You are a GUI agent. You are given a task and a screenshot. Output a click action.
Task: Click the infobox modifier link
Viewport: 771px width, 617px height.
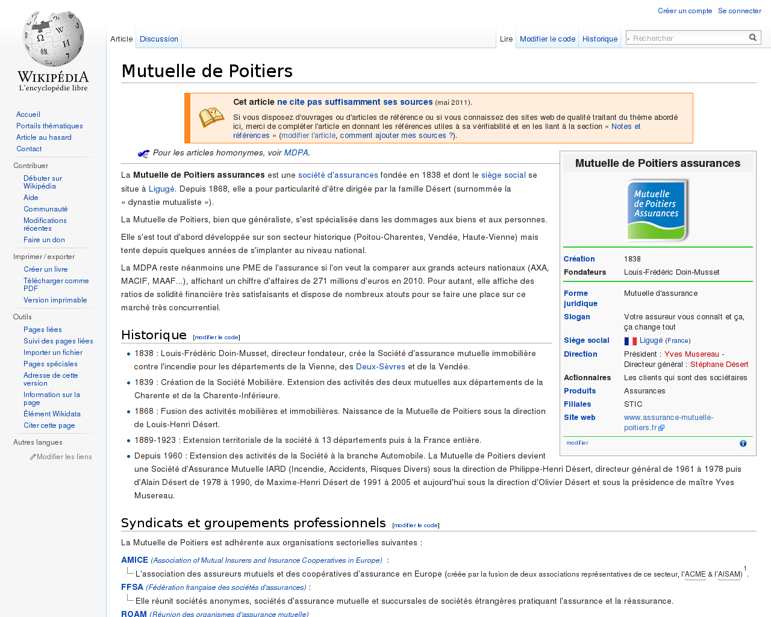pyautogui.click(x=577, y=443)
